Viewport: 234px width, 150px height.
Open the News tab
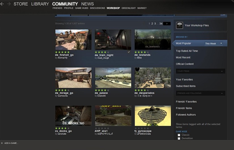88,4
